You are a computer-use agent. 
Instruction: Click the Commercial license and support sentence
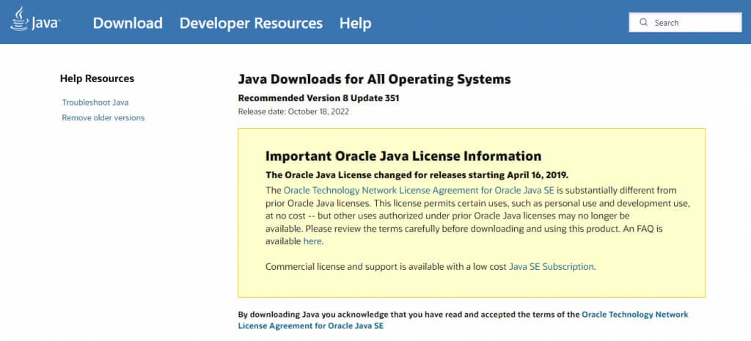(x=386, y=267)
